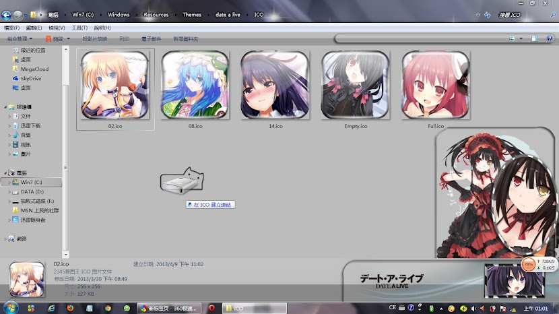The height and width of the screenshot is (314, 559).
Task: Toggle the preview pane icon
Action: [534, 38]
